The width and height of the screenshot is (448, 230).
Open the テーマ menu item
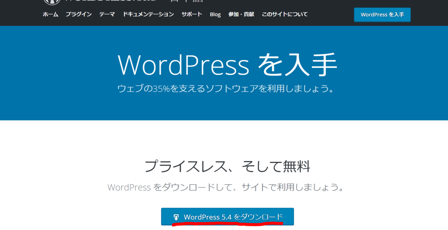click(x=107, y=14)
